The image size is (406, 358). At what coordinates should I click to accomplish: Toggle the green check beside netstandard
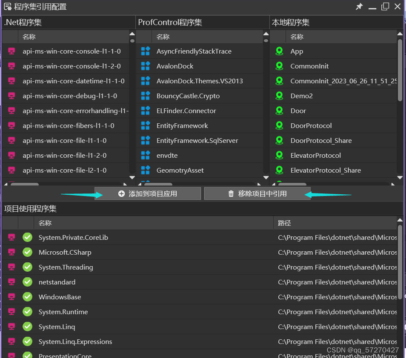(x=27, y=282)
